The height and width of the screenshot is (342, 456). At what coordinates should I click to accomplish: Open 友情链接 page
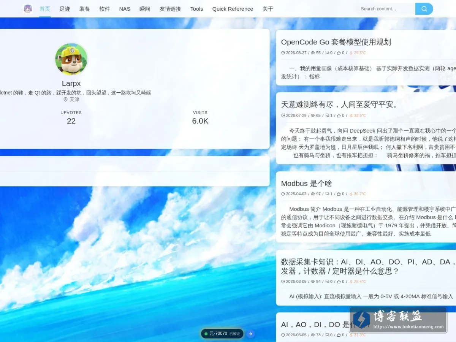170,9
